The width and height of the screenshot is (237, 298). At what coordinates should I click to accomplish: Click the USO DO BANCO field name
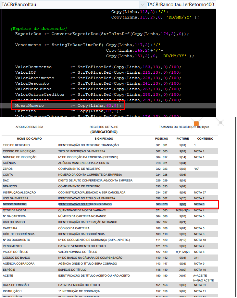(14, 222)
